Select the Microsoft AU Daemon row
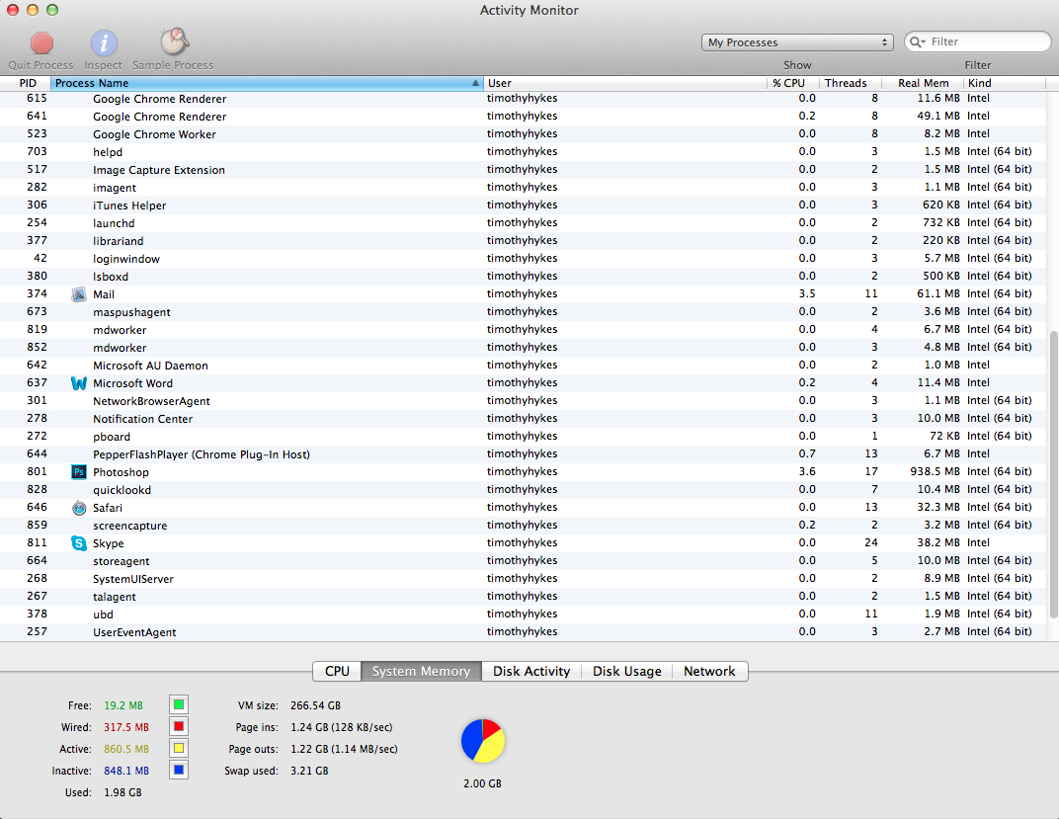The height and width of the screenshot is (819, 1059). [x=524, y=366]
